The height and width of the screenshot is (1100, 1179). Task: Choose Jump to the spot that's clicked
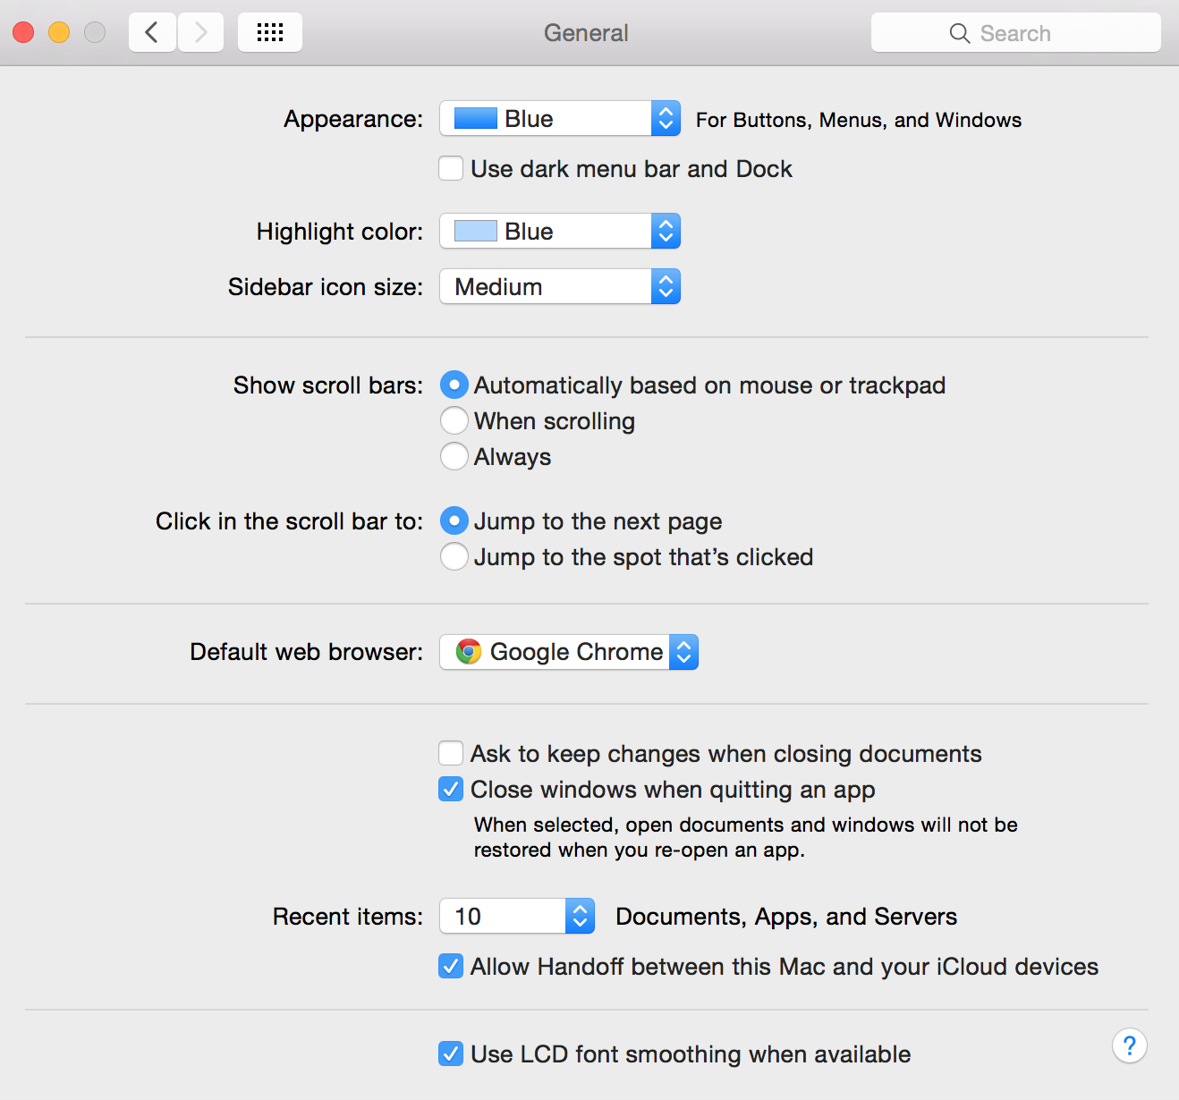point(454,557)
